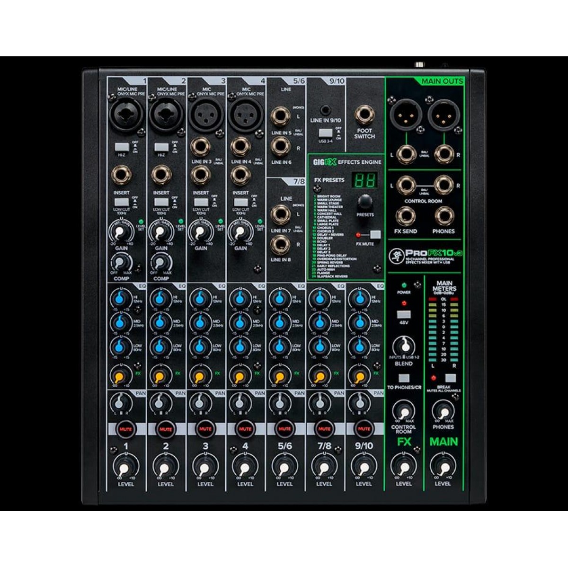
Task: Enable the Low Cut 100Hz switch on channel 3
Action: tap(201, 202)
